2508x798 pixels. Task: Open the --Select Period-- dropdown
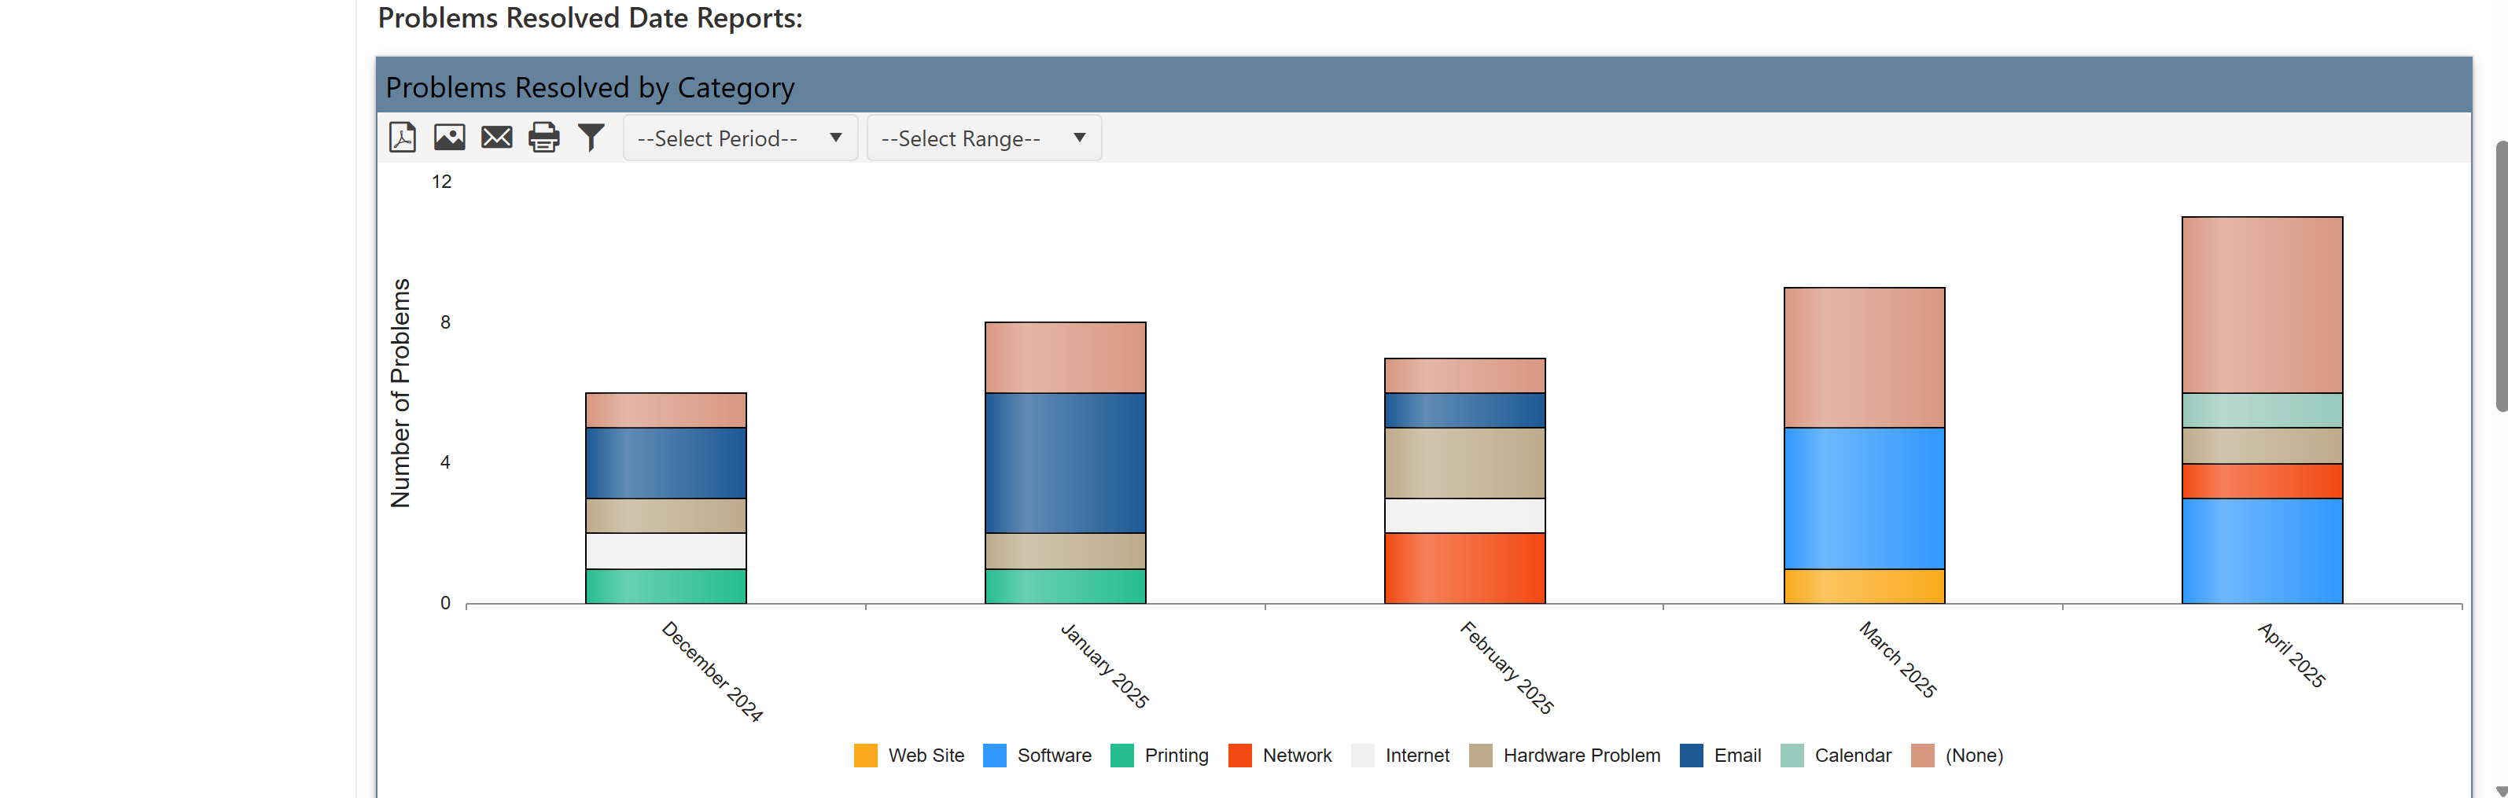[x=740, y=138]
